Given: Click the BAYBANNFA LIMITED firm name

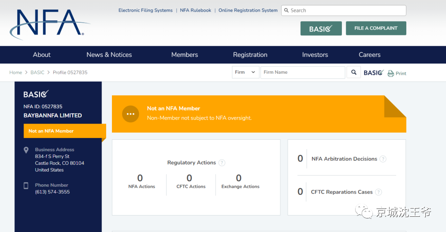Looking at the screenshot, I should (52, 115).
